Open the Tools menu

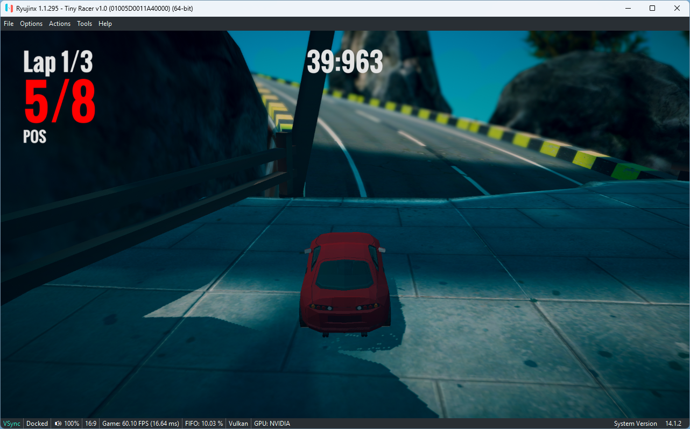click(x=84, y=23)
